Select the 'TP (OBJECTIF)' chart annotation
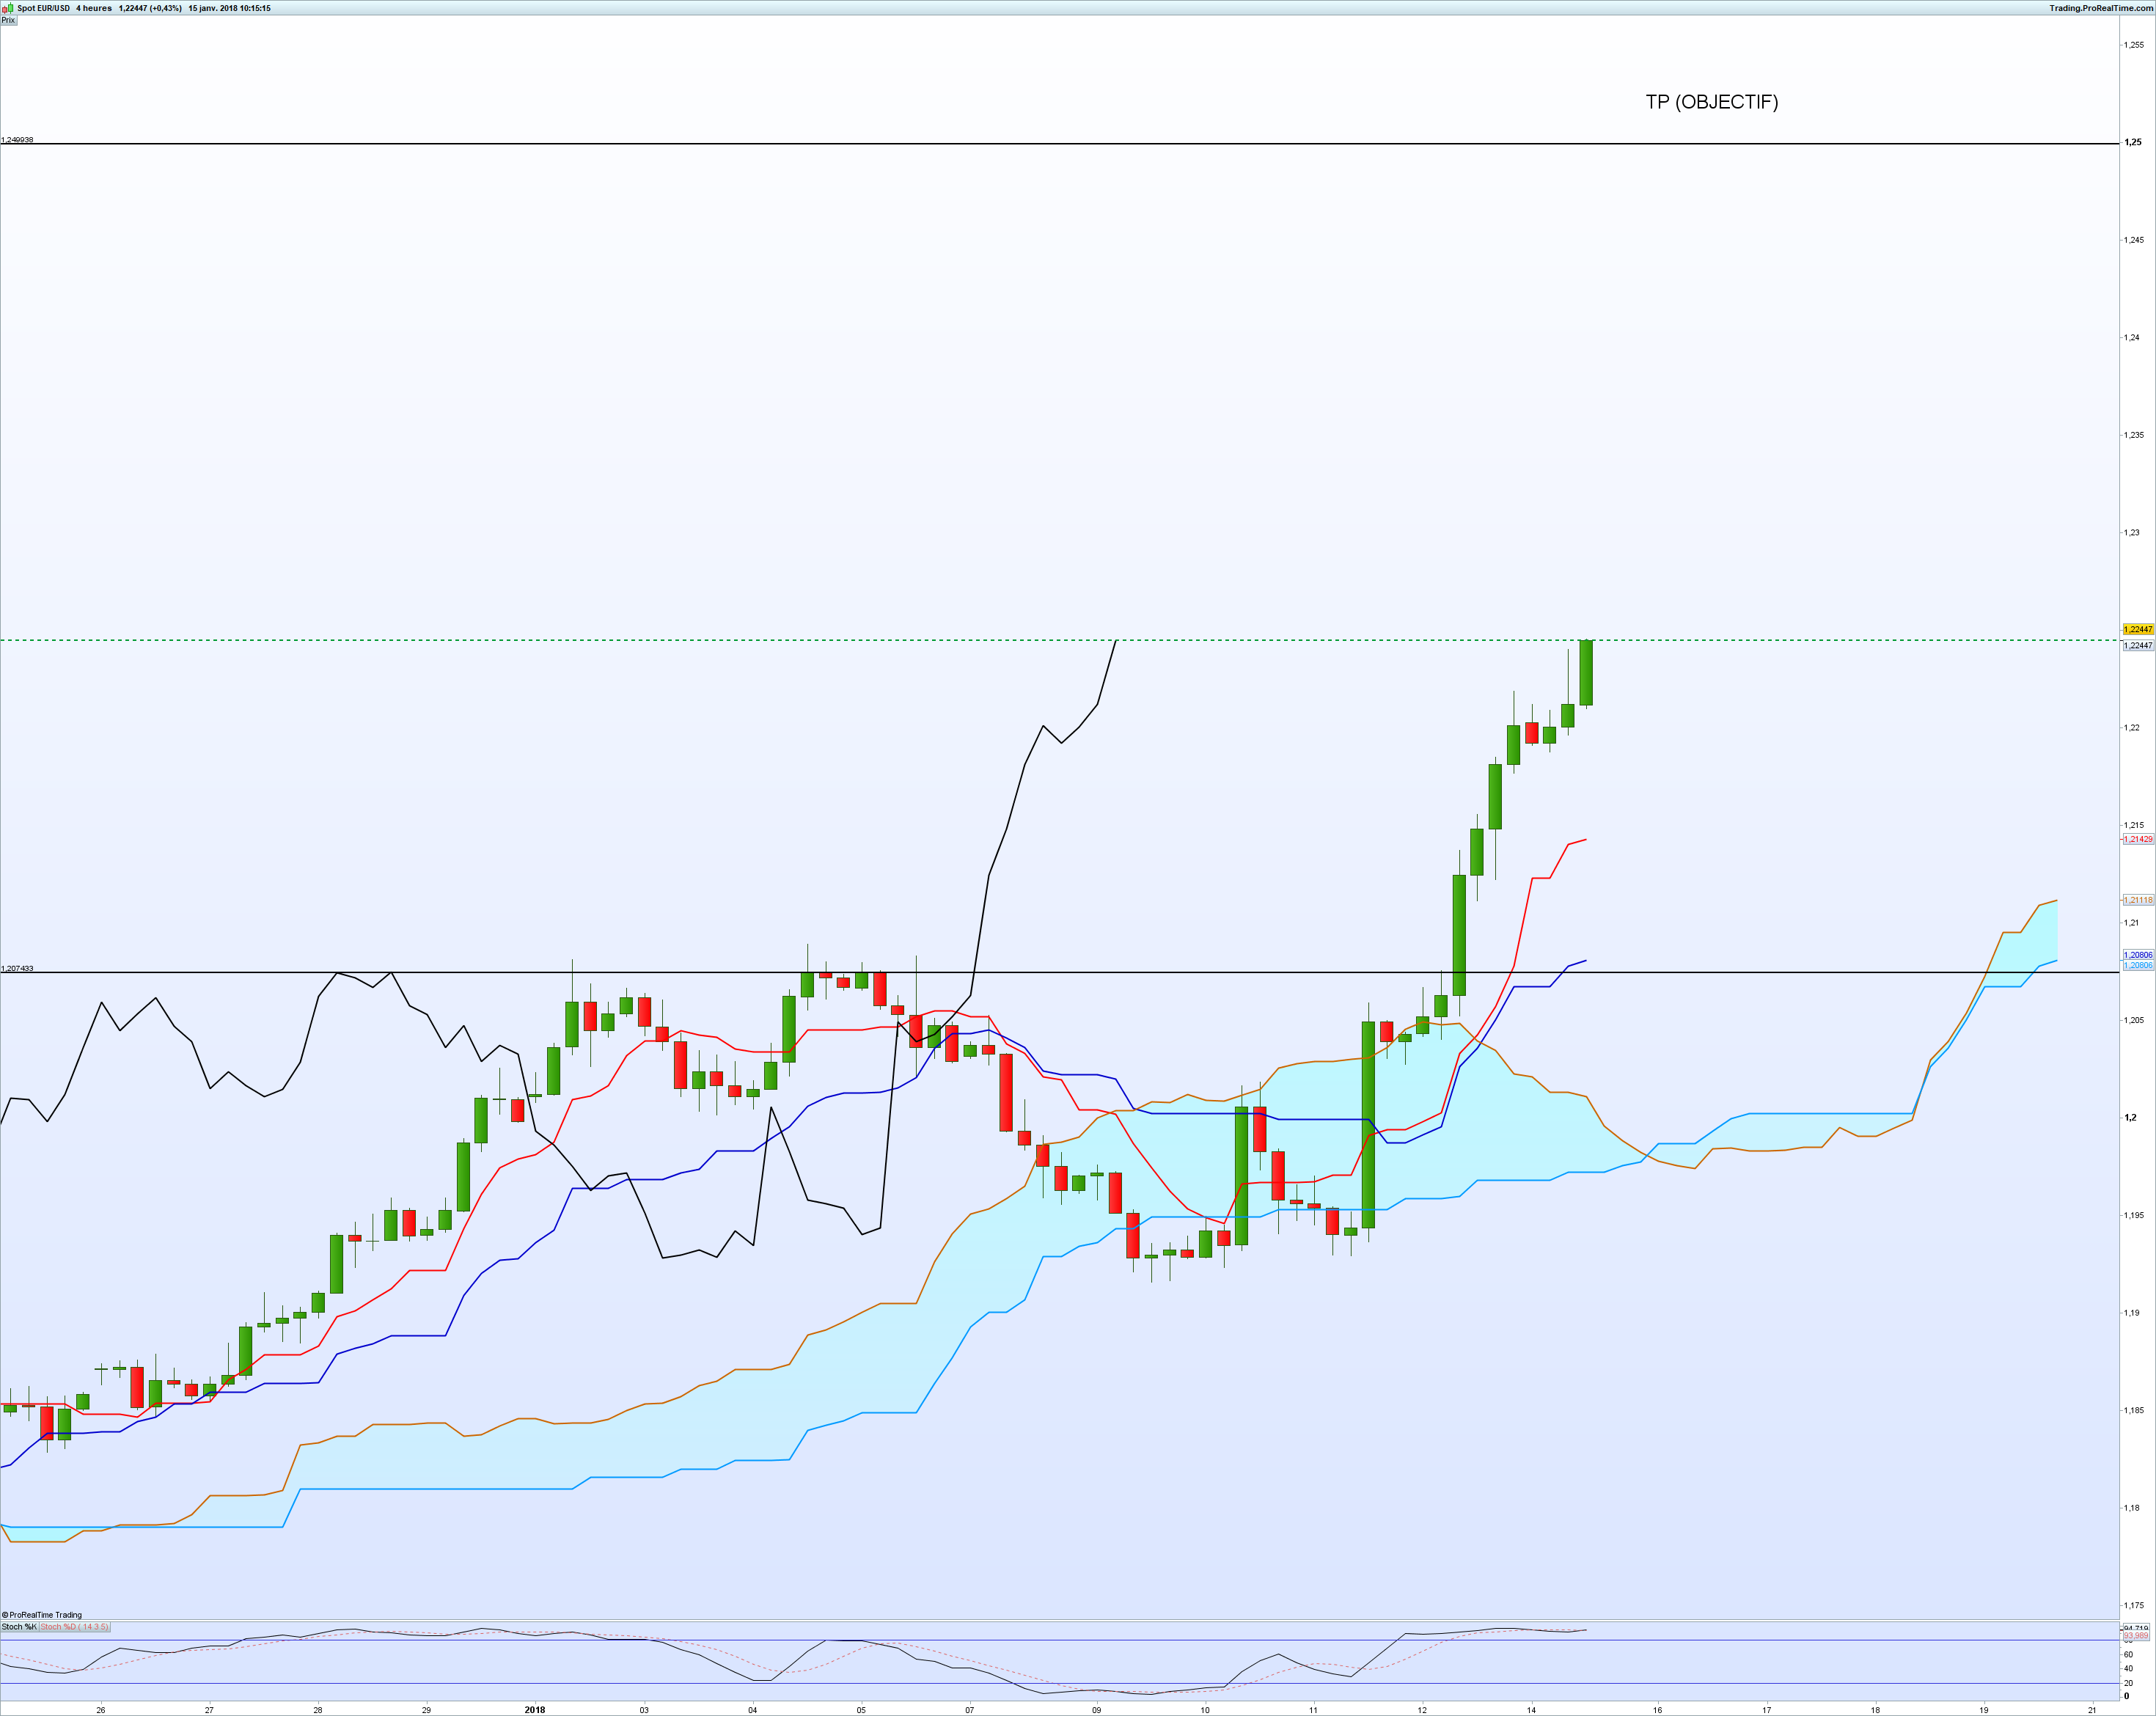Viewport: 2156px width, 1716px height. [x=1712, y=102]
